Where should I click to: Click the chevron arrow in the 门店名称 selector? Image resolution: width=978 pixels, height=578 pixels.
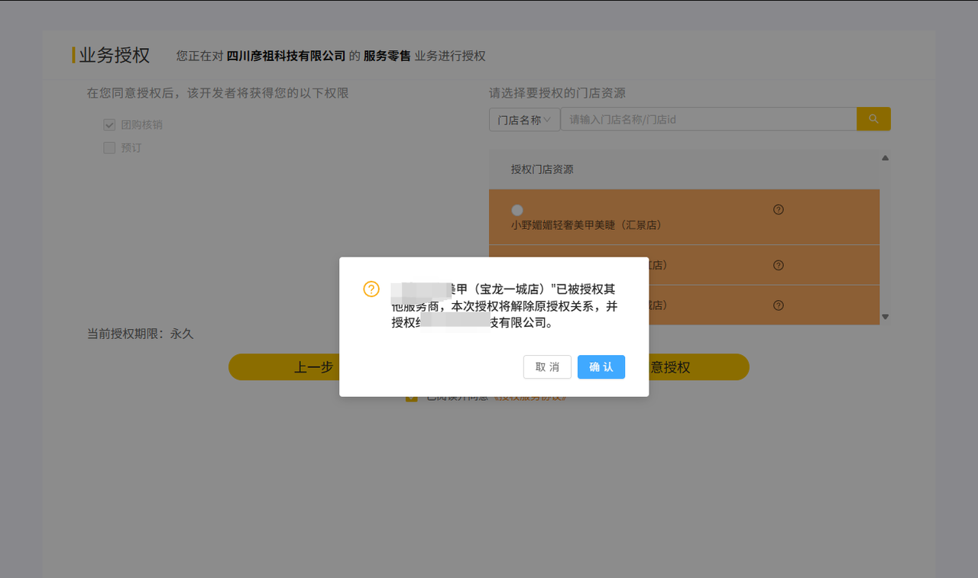547,120
